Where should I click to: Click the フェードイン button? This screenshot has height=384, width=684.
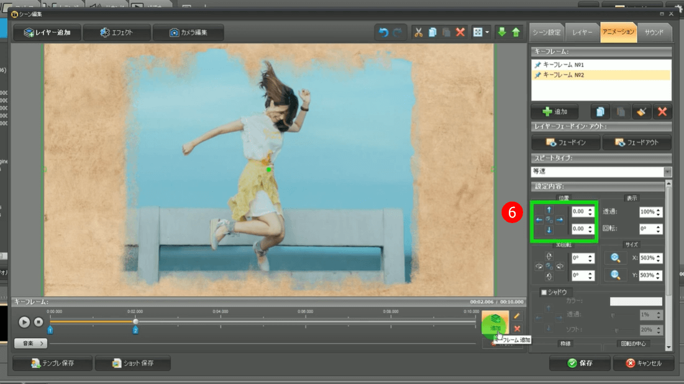tap(565, 142)
